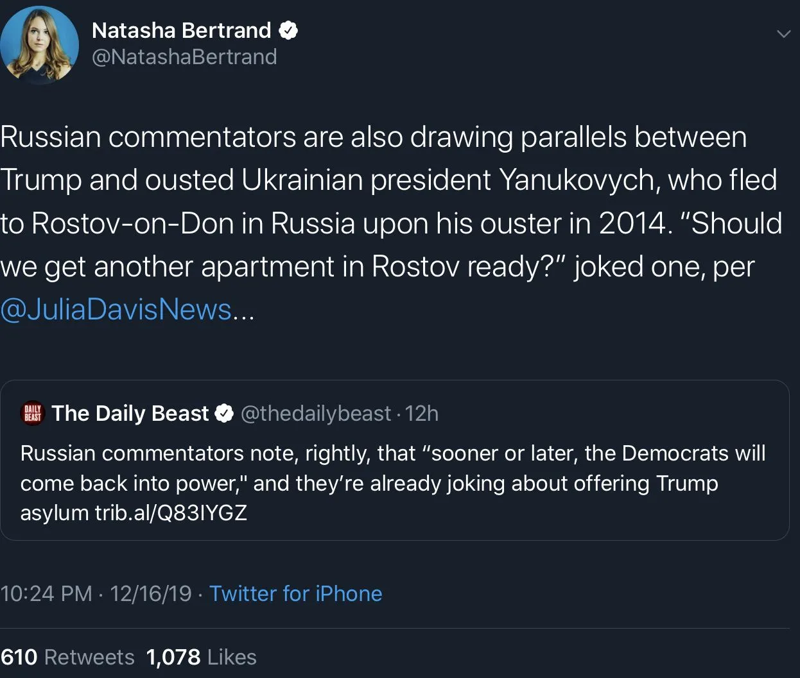Click the Natasha Bertrand display name
800x678 pixels.
tap(182, 30)
